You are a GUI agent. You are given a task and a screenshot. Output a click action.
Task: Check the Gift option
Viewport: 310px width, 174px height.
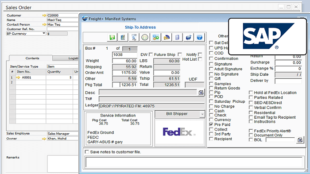pyautogui.click(x=211, y=79)
